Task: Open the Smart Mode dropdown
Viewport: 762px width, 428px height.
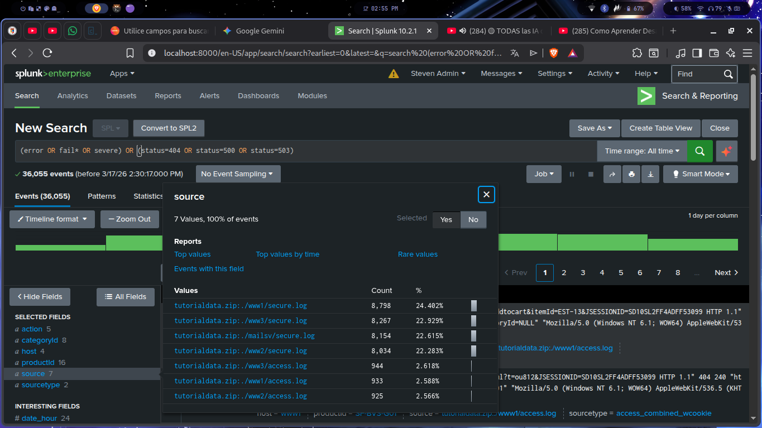Action: [701, 174]
